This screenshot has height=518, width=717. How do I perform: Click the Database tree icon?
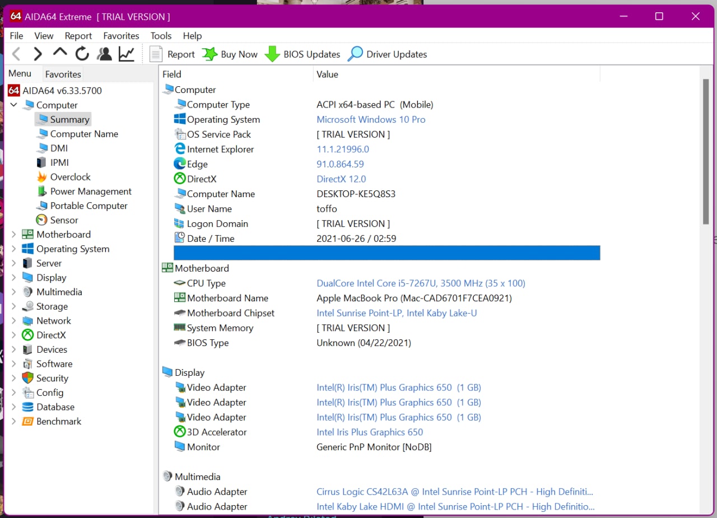[27, 407]
